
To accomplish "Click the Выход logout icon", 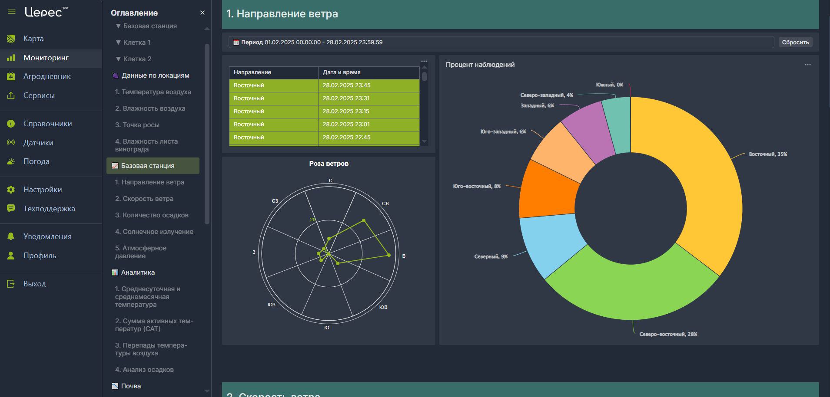I will point(11,284).
